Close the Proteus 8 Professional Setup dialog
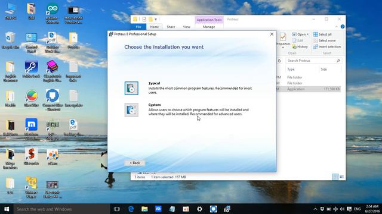The height and width of the screenshot is (214, 382). tap(272, 34)
